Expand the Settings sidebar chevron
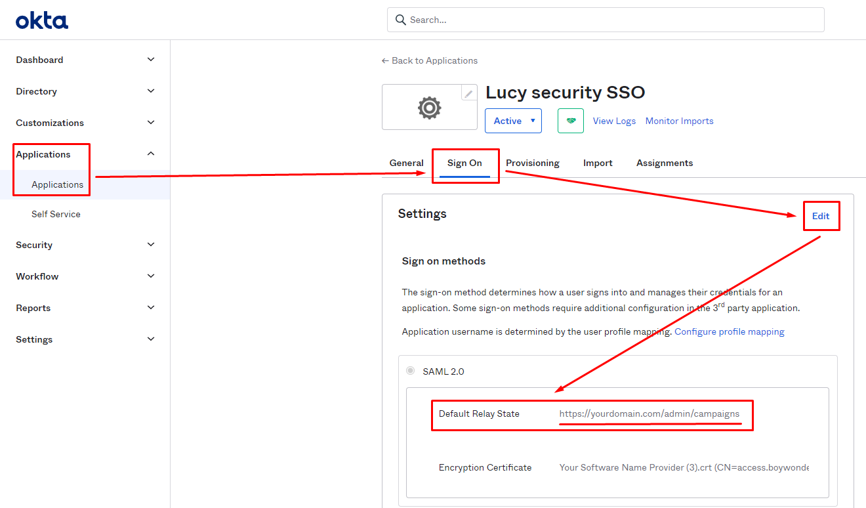This screenshot has width=866, height=508. click(151, 339)
